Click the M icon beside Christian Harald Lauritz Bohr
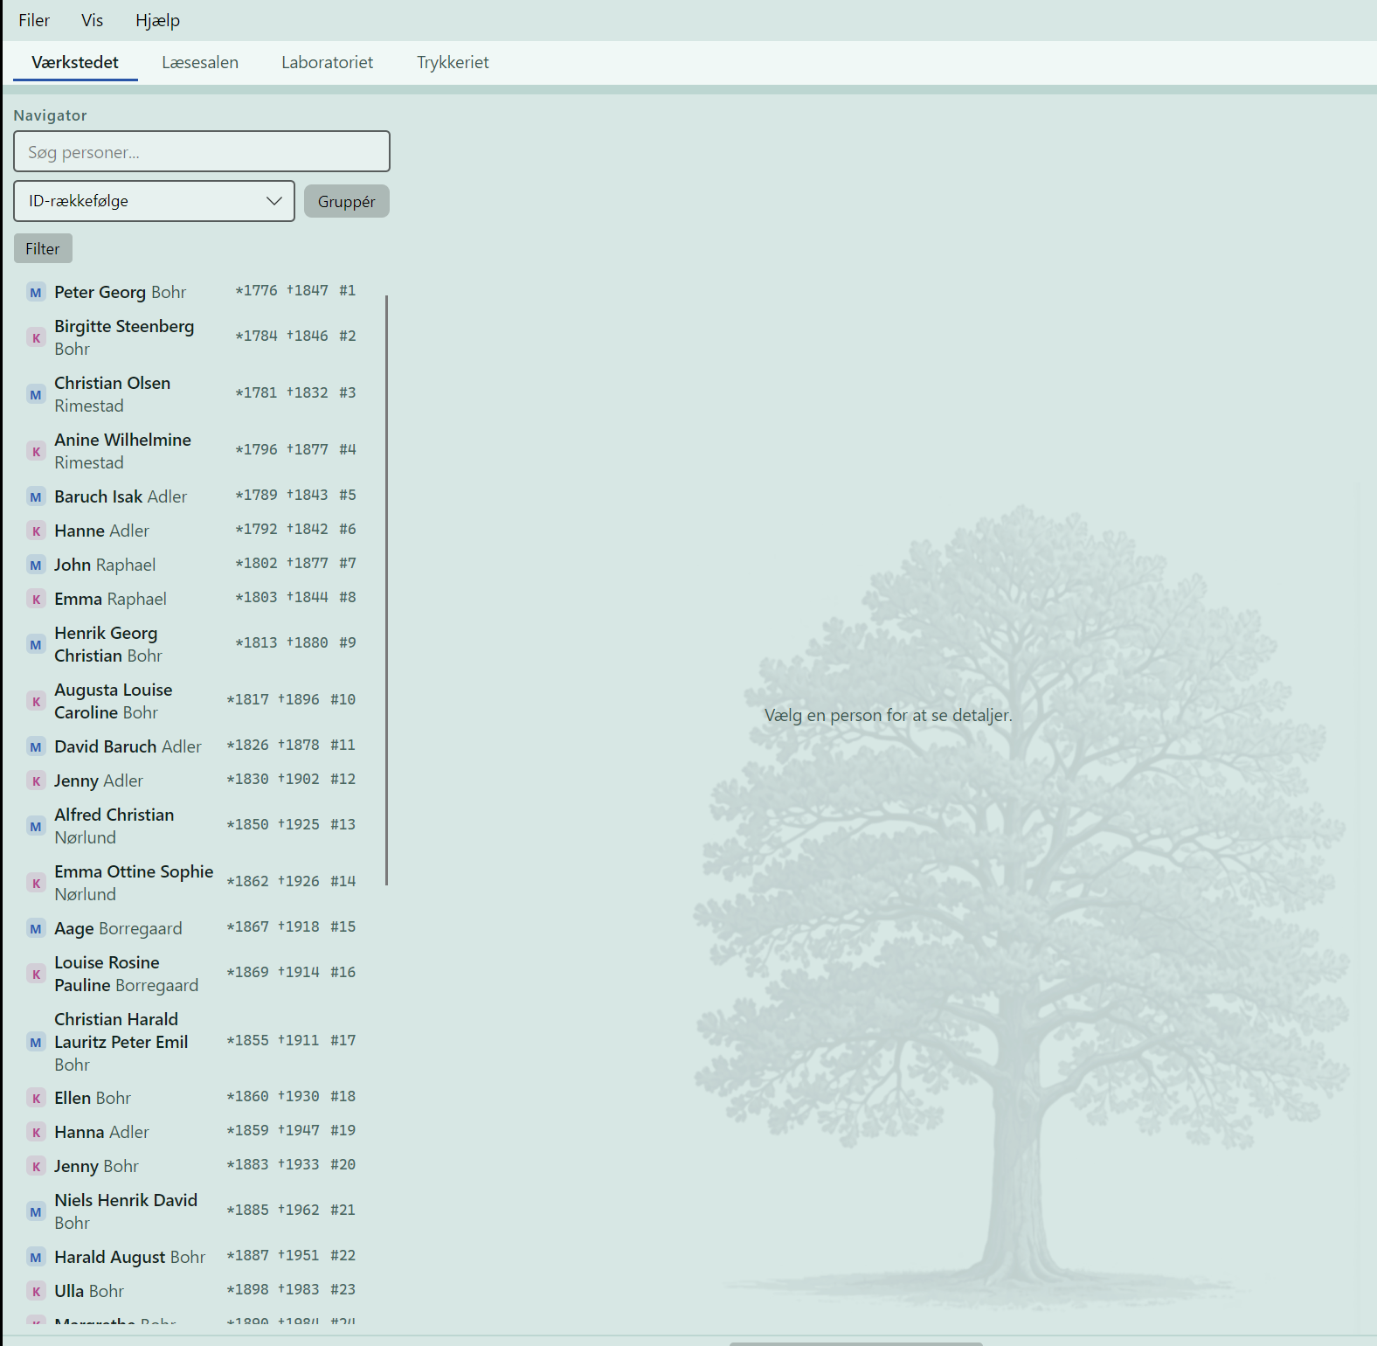The image size is (1377, 1346). (x=36, y=1042)
